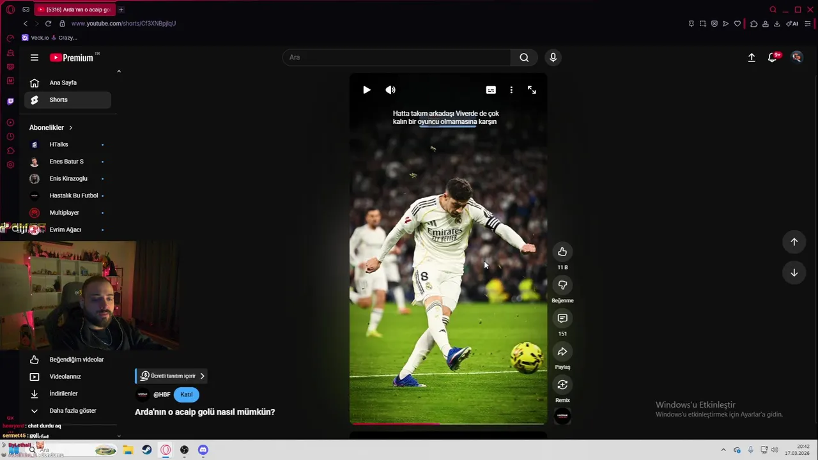Dislike this Short (Beğenme)
Screen dimensions: 818x460
coord(562,285)
